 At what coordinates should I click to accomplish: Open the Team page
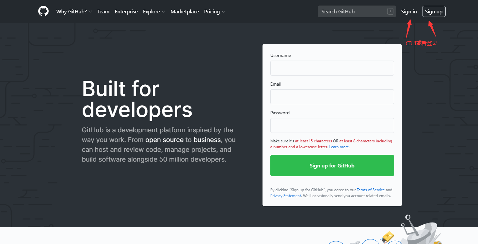(103, 11)
